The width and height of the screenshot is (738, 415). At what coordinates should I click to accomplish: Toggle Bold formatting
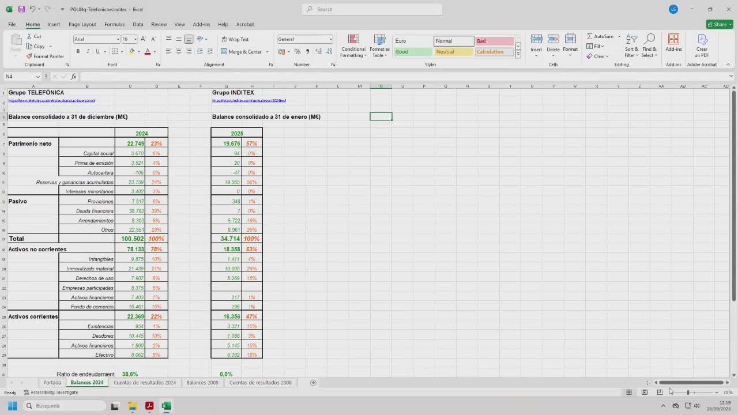pyautogui.click(x=78, y=51)
